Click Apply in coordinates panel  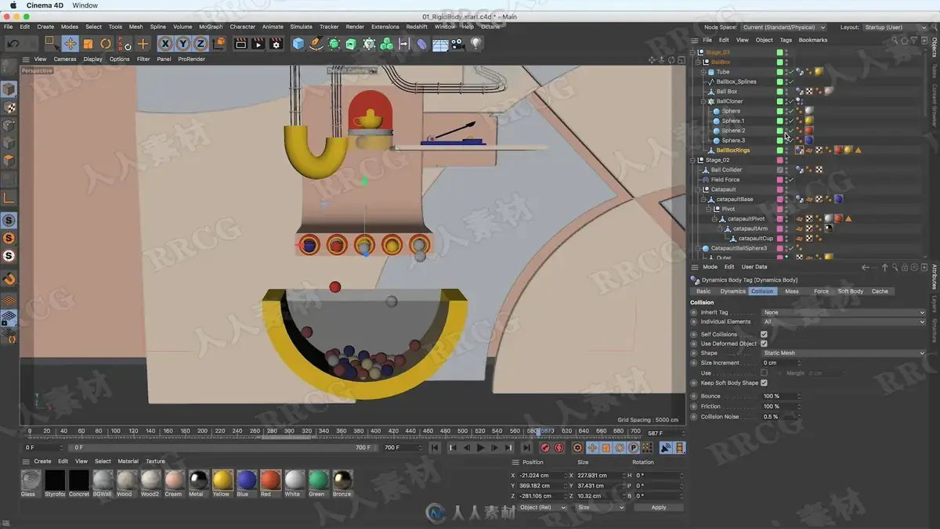coord(659,507)
